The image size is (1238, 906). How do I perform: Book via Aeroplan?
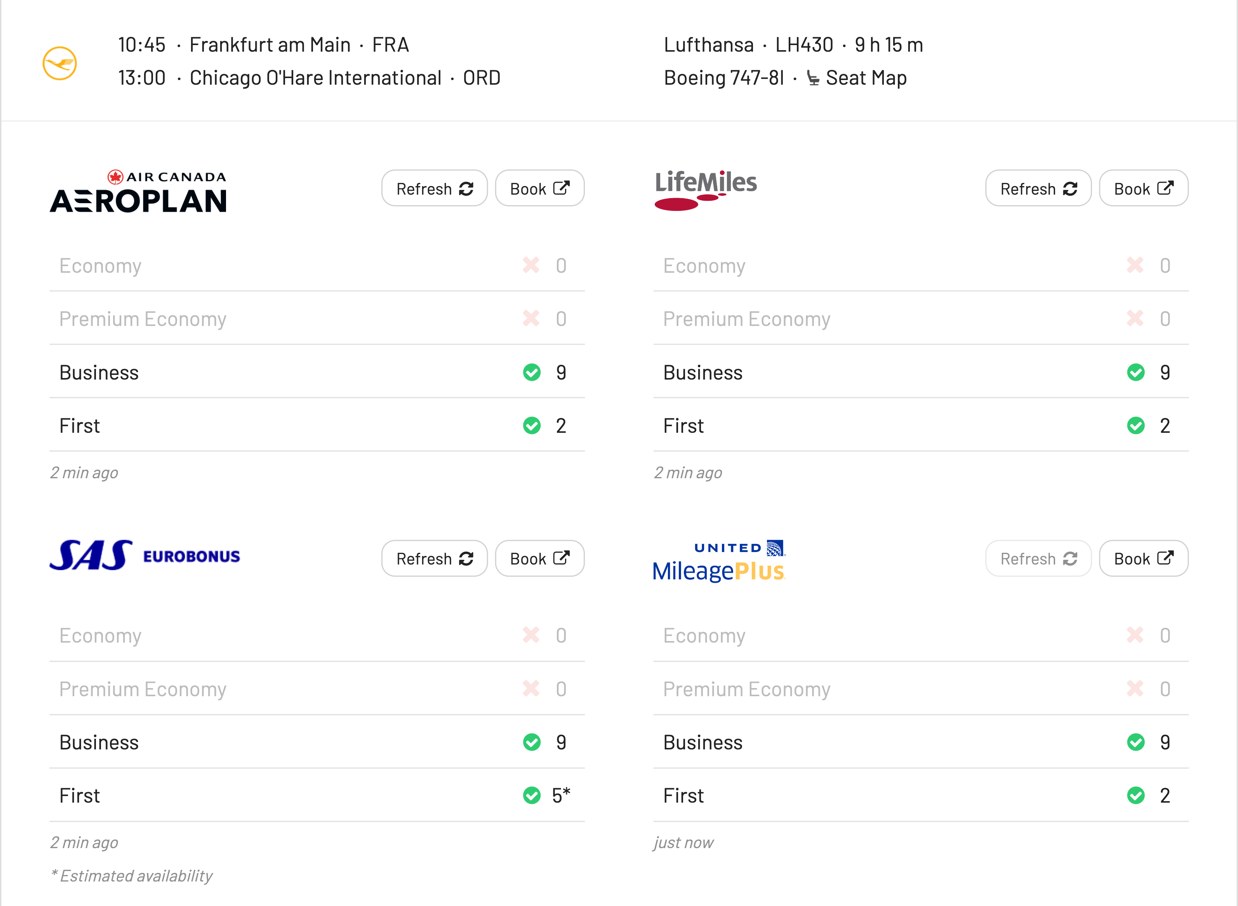[x=539, y=189]
